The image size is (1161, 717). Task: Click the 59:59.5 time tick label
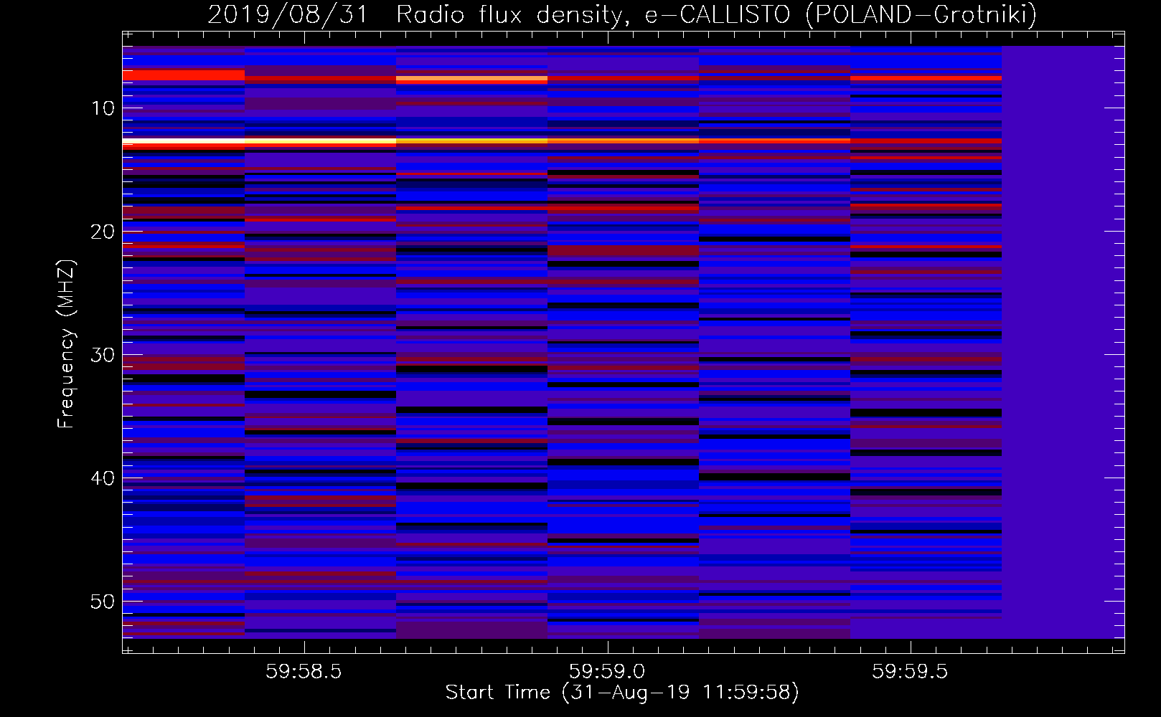(x=911, y=671)
